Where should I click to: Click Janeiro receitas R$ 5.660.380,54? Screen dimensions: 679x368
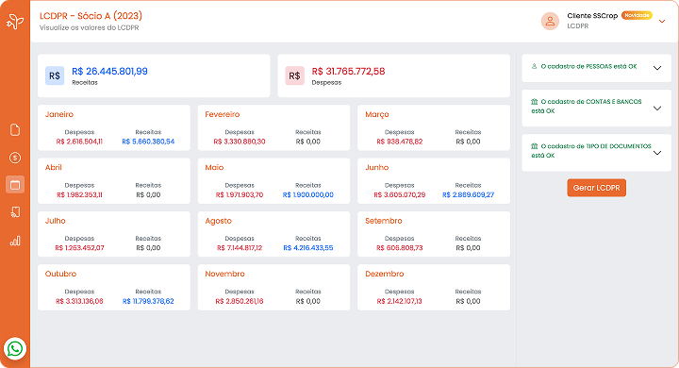(148, 142)
